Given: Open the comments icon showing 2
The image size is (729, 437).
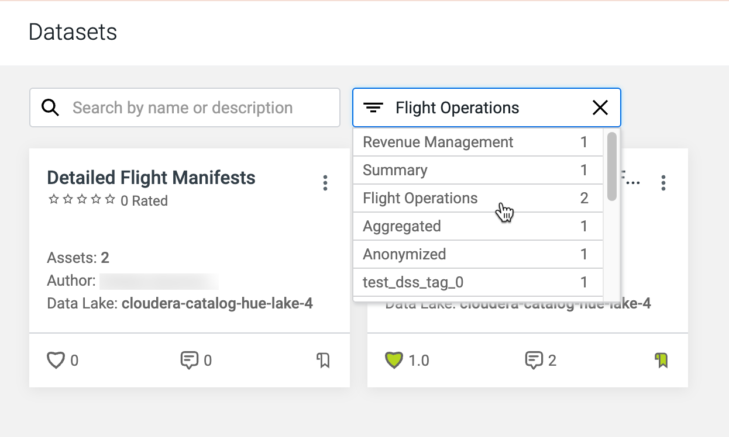Looking at the screenshot, I should (533, 360).
